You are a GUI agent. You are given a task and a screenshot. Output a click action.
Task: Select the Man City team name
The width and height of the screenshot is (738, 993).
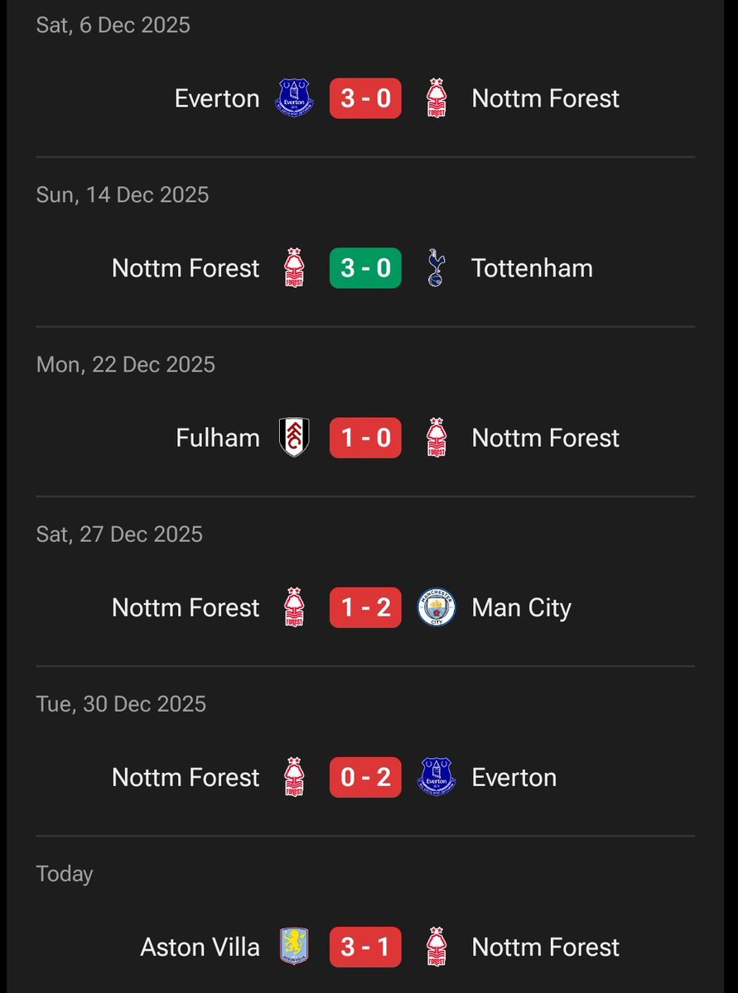522,608
